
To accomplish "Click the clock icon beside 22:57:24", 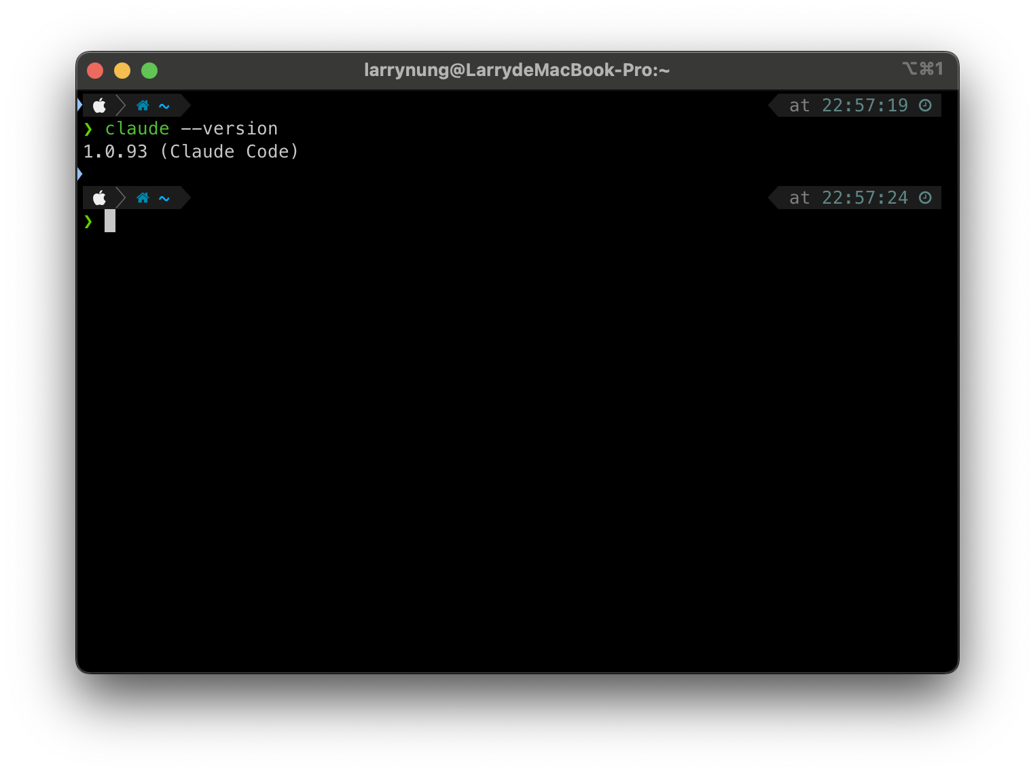I will (925, 198).
